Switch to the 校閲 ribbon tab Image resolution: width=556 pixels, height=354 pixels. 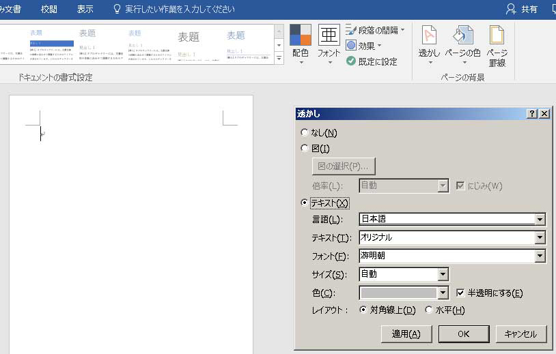click(x=49, y=10)
